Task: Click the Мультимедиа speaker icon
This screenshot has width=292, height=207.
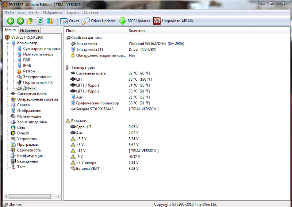Action: tap(13, 116)
